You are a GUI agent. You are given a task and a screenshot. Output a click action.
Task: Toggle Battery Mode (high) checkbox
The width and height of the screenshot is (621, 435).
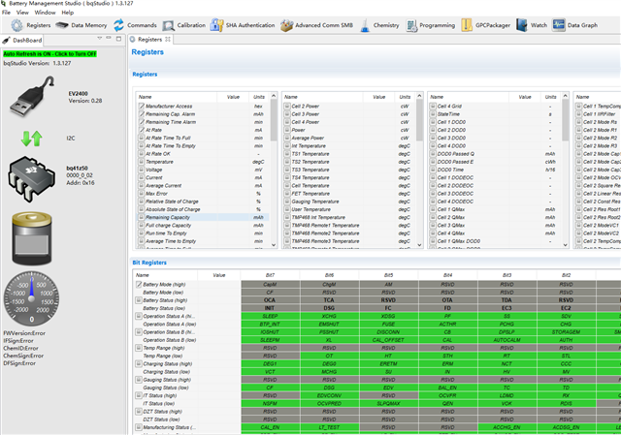139,284
